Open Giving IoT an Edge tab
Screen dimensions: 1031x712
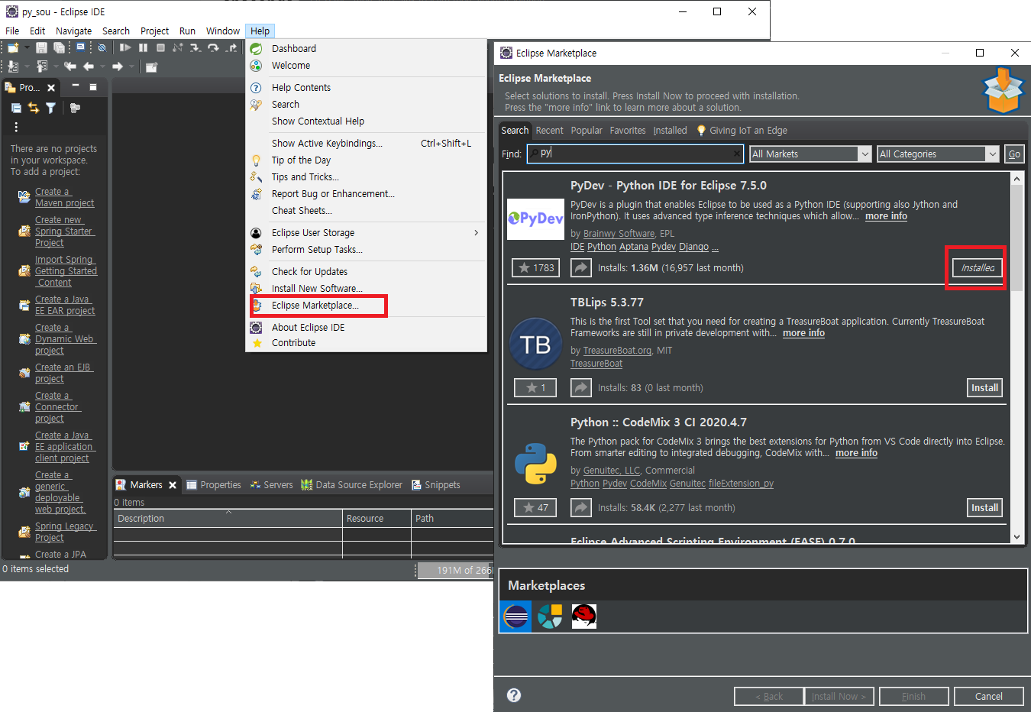tap(742, 131)
